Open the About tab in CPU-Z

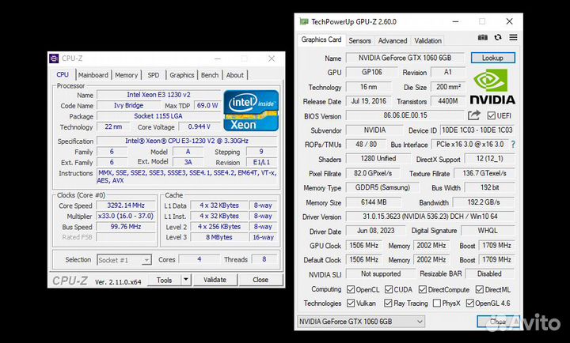point(235,75)
